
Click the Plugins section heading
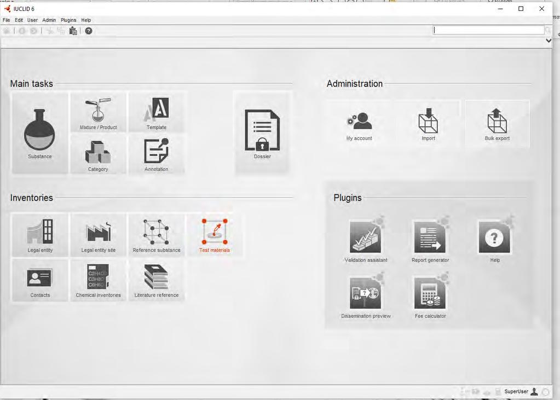pos(348,198)
